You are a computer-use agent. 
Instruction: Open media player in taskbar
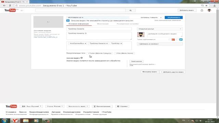[x=36, y=121]
